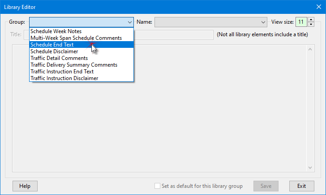Screen dimensions: 326x195
Task: Open the Name dropdown
Action: 263,21
